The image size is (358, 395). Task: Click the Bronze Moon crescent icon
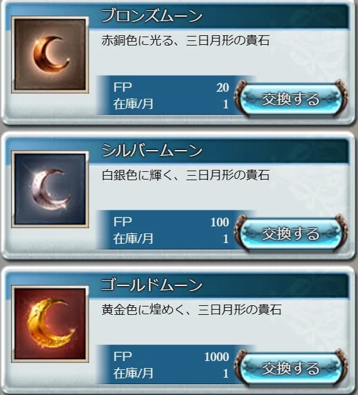pyautogui.click(x=50, y=55)
